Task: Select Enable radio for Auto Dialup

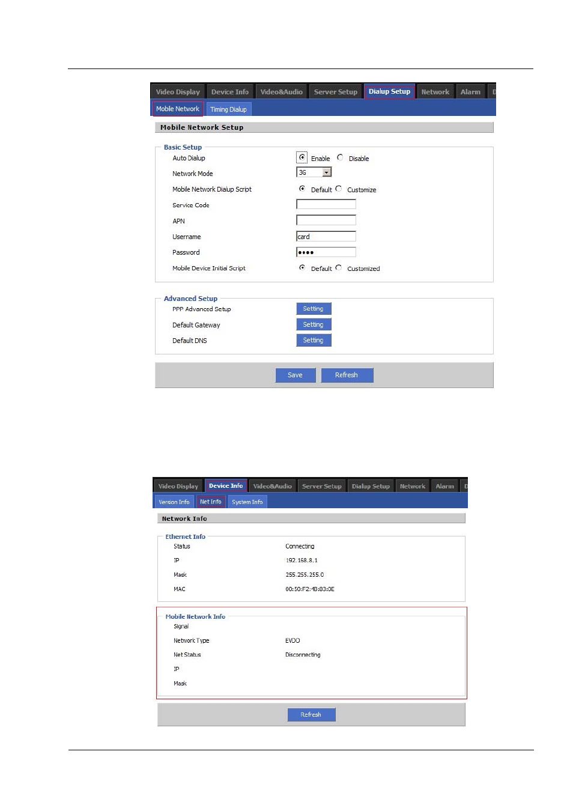Action: 302,157
